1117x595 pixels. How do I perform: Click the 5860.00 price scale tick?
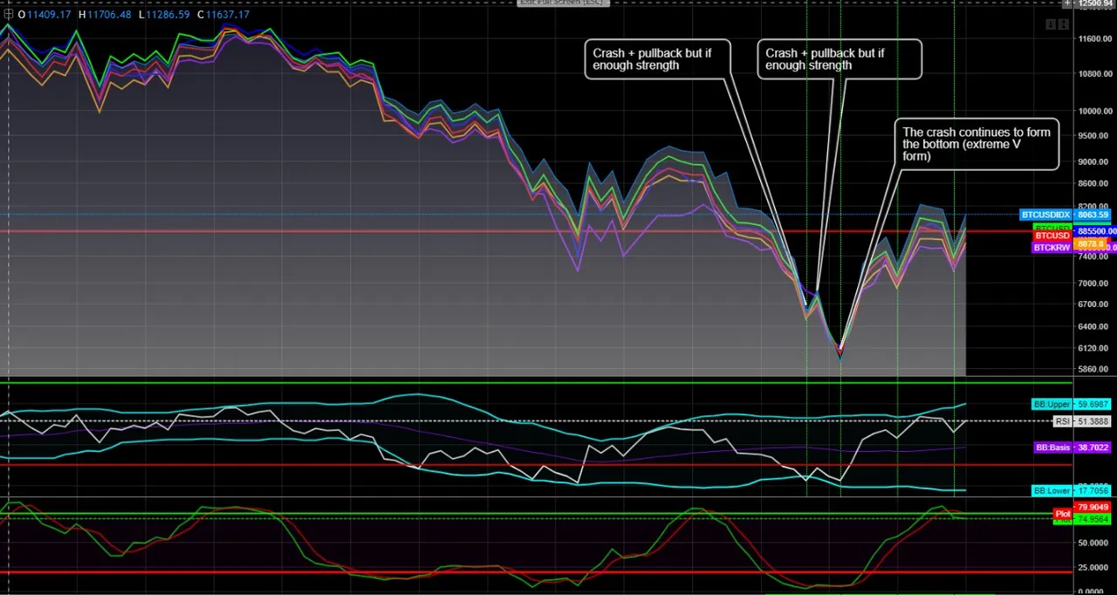tap(1095, 369)
